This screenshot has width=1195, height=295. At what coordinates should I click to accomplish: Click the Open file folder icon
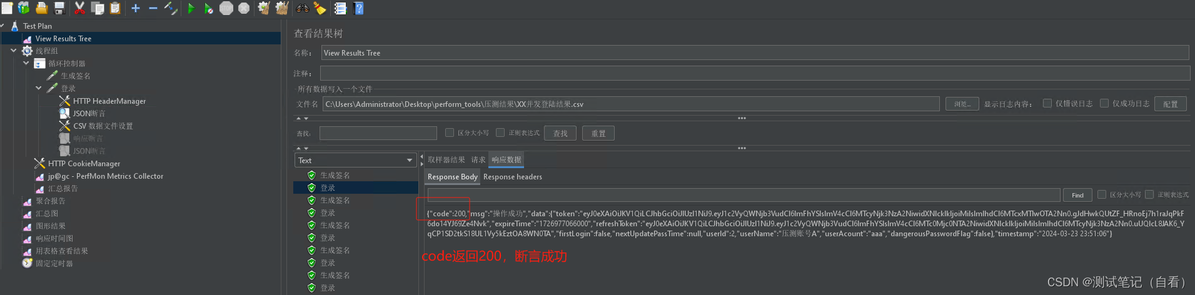[41, 8]
